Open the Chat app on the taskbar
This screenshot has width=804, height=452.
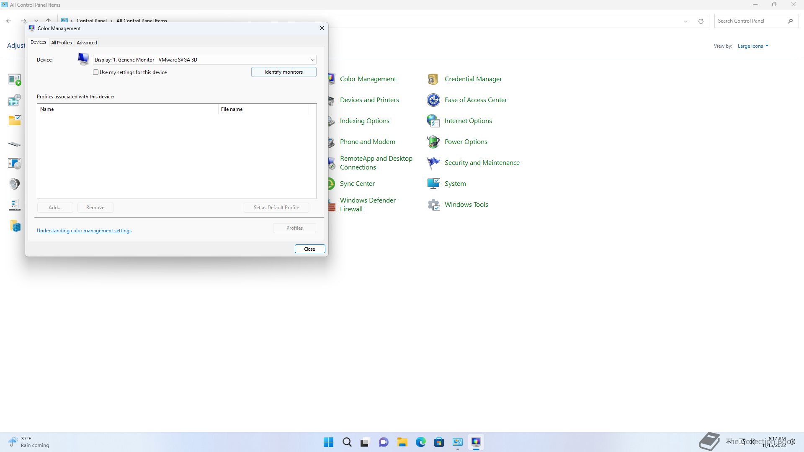pyautogui.click(x=384, y=442)
